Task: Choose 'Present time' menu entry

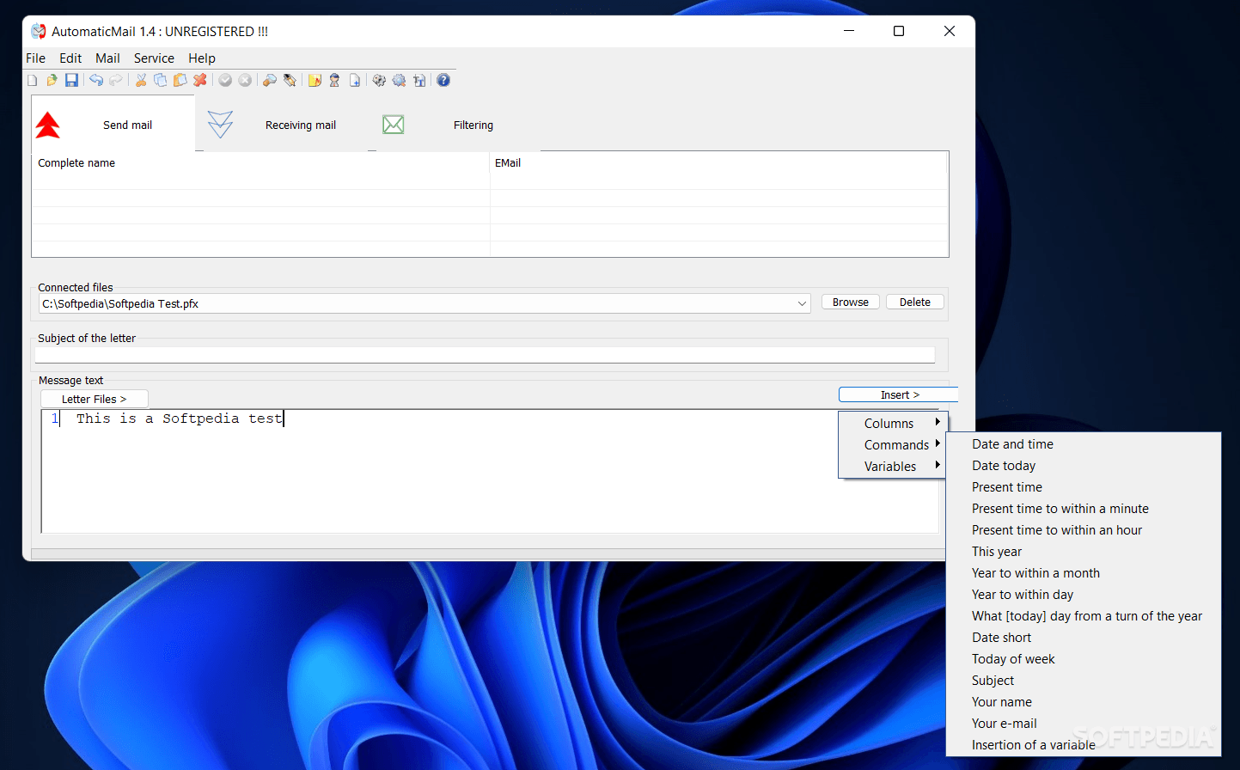Action: pos(1084,487)
